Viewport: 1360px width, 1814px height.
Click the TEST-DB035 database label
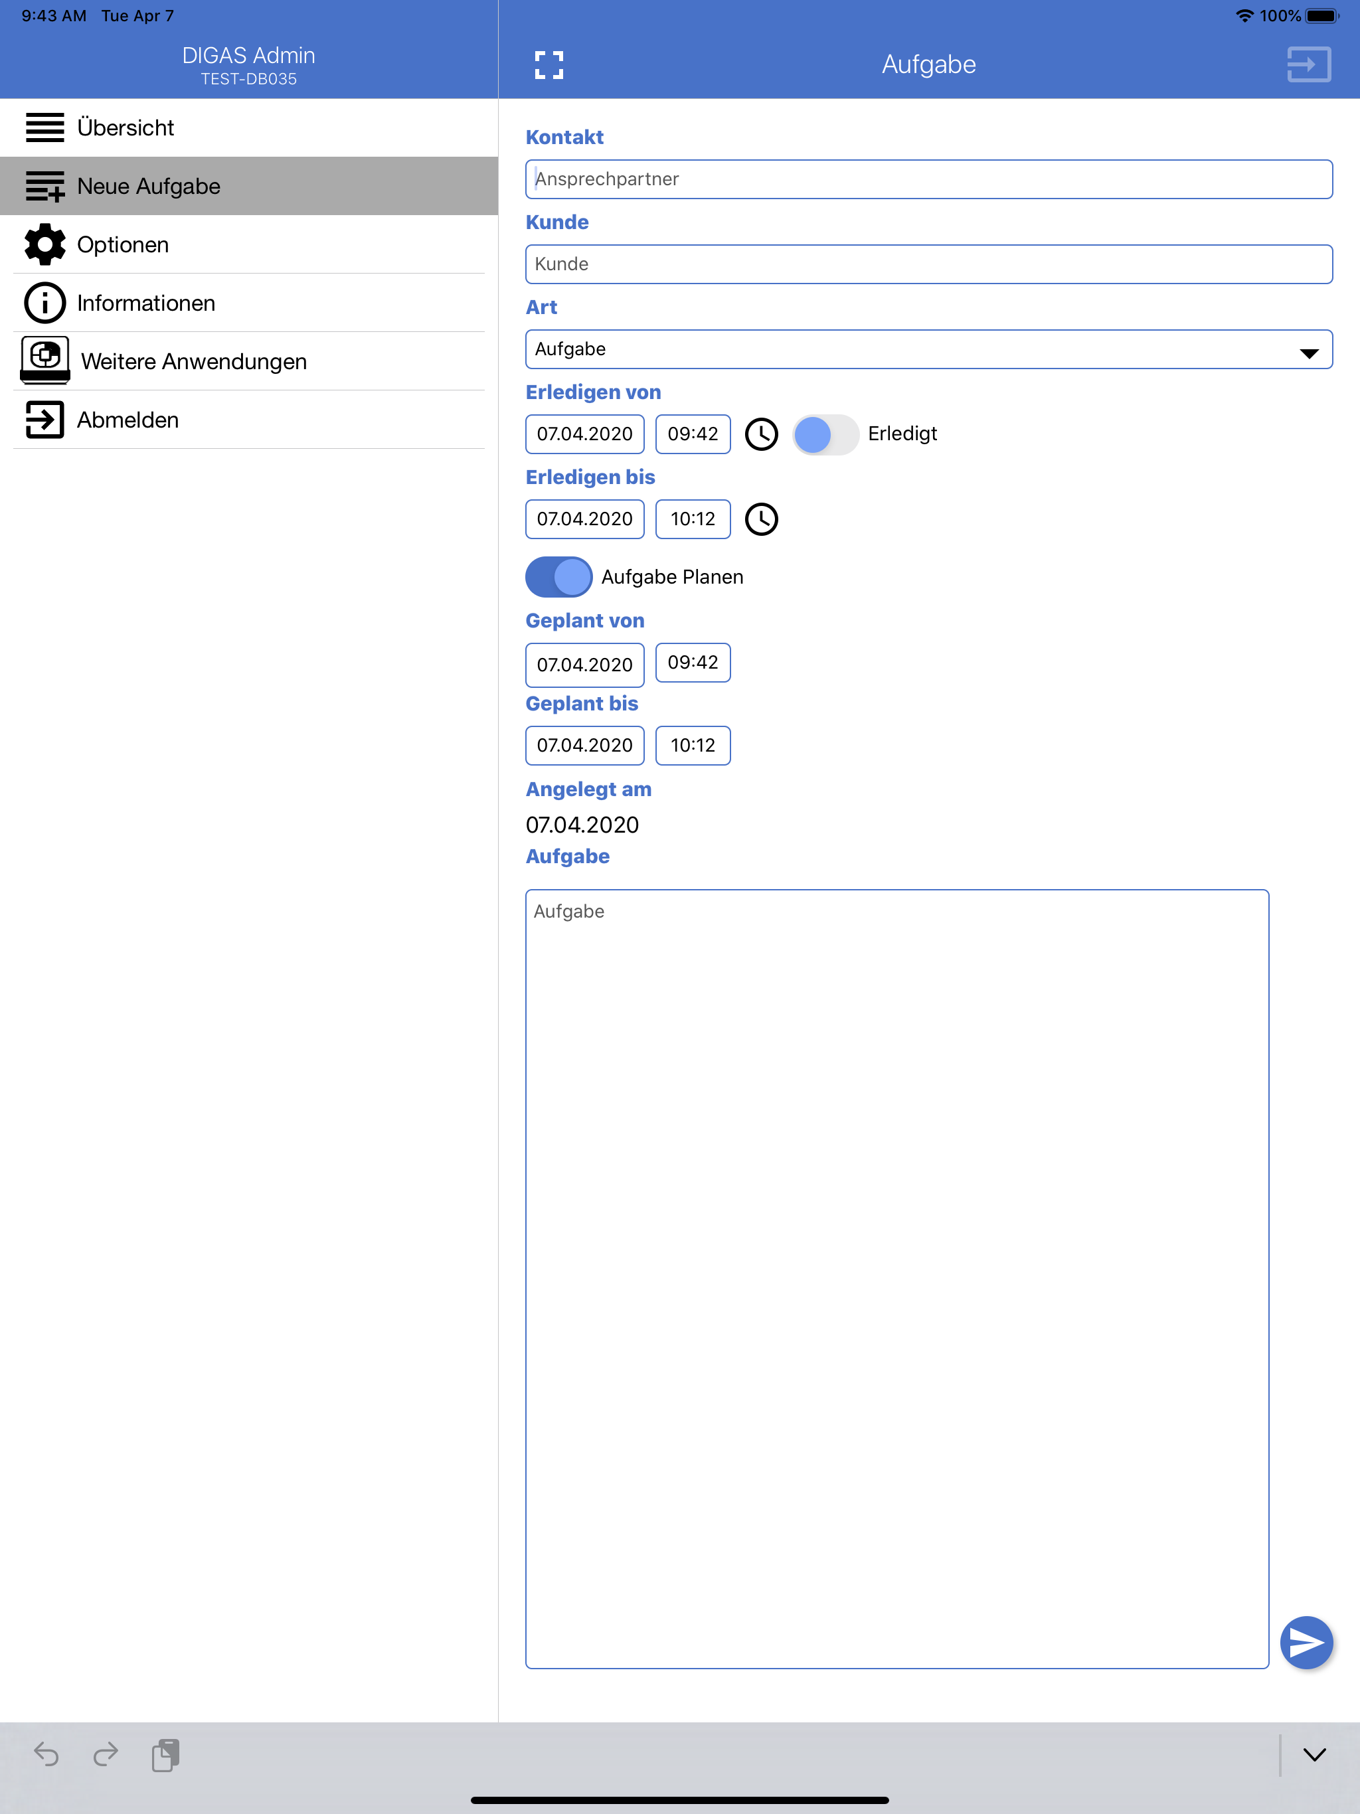pyautogui.click(x=248, y=79)
